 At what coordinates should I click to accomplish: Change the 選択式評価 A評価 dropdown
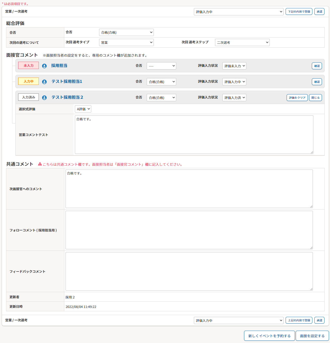click(83, 109)
